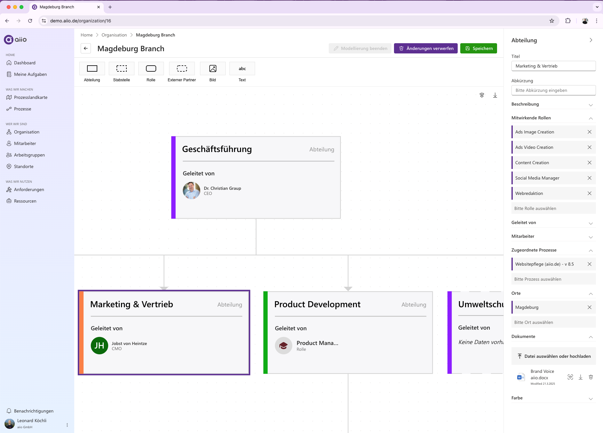The image size is (603, 433).
Task: Remove the Ads Image Creation role
Action: 590,132
